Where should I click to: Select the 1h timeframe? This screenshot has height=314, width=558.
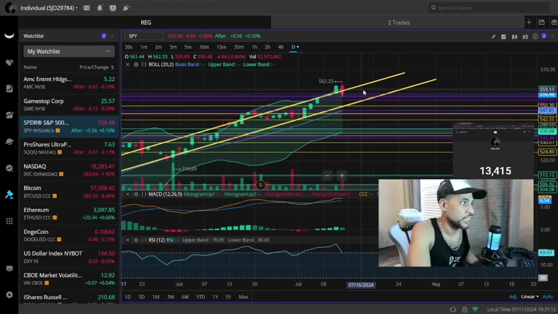pos(254,47)
